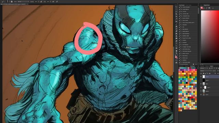Select the Paint Bucket tool
This screenshot has width=219, height=123.
(x=177, y=33)
